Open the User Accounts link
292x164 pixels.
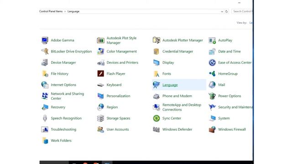coord(118,129)
